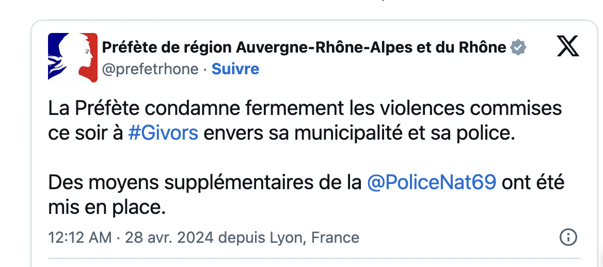Click the line starting La Préfète condamne
Image resolution: width=603 pixels, height=267 pixels.
(305, 109)
